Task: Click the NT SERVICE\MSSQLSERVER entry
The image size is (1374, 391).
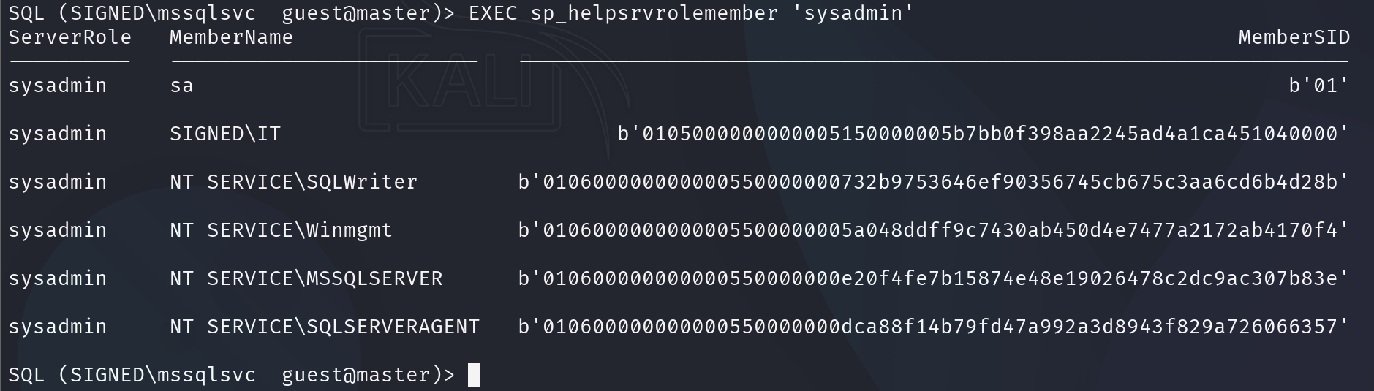Action: (306, 278)
